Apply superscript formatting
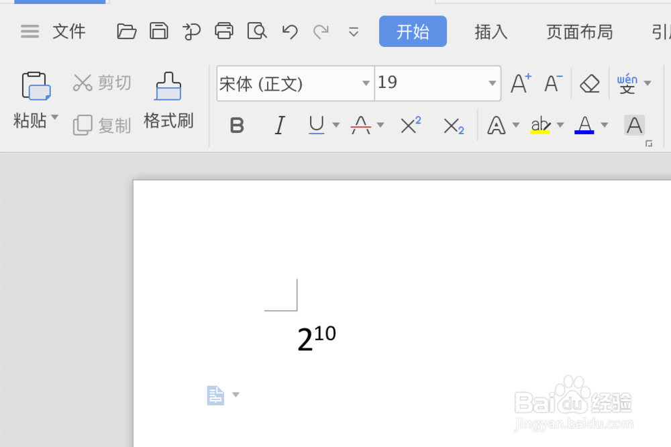Viewport: 671px width, 447px height. pos(409,125)
